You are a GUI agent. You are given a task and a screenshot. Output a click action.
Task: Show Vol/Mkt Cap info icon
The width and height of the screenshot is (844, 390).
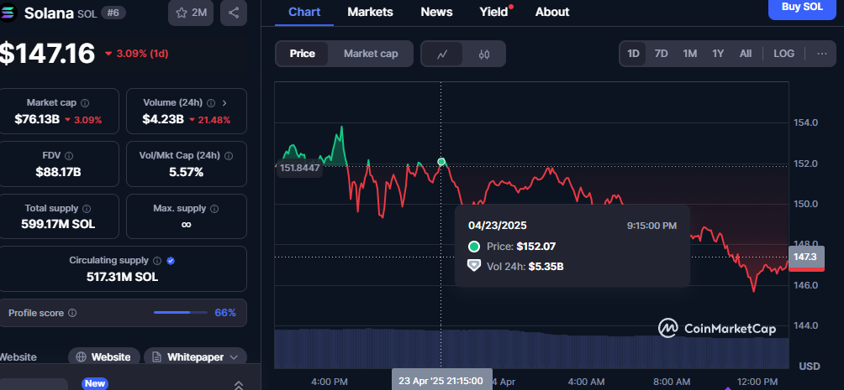tap(229, 156)
